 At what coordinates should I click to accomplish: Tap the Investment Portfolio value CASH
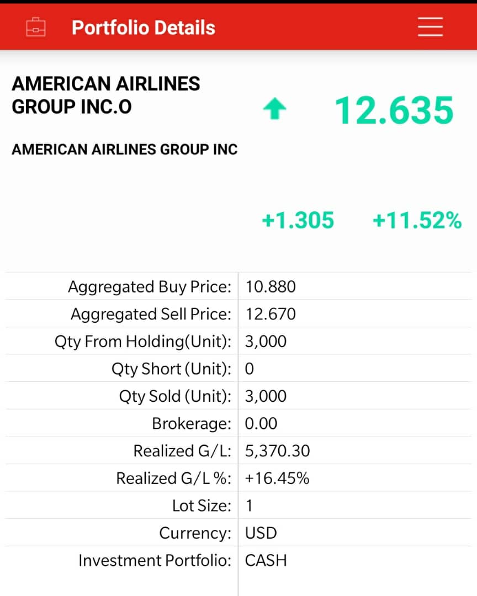pyautogui.click(x=266, y=561)
